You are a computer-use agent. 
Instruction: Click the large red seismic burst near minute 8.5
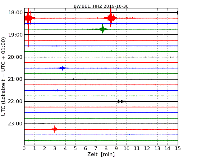click(111, 18)
